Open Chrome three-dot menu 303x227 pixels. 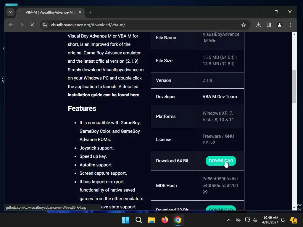(290, 25)
